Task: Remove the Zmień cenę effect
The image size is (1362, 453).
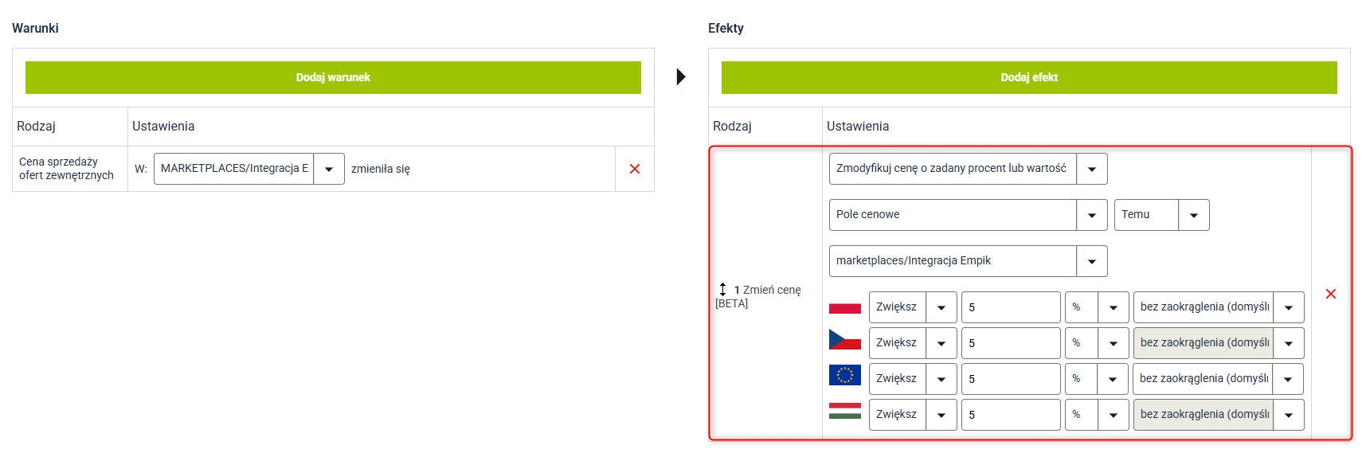Action: coord(1330,294)
